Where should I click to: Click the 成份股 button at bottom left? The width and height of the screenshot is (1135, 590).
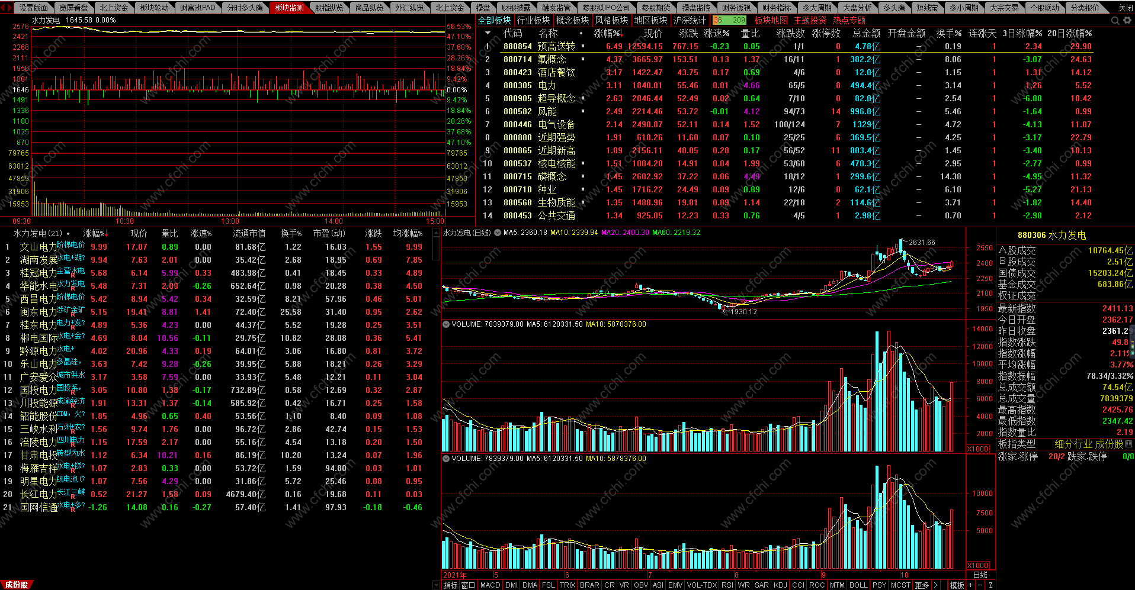point(17,585)
